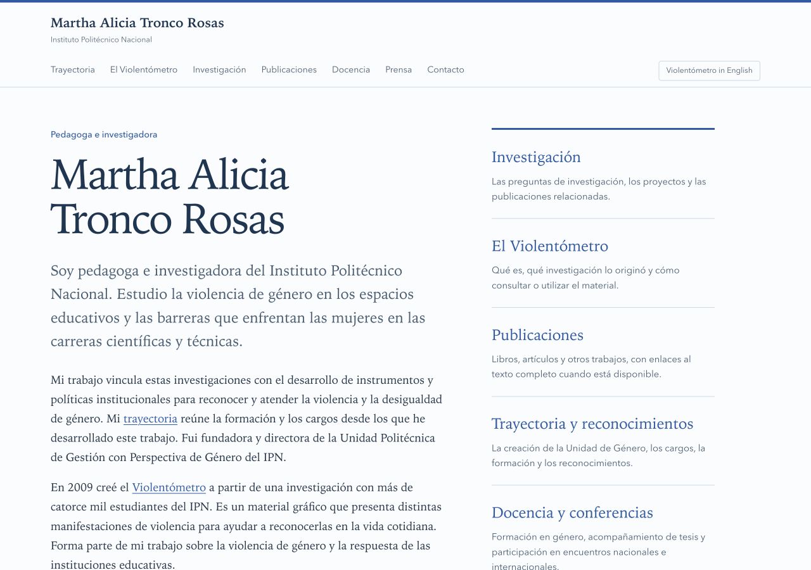This screenshot has width=811, height=570.
Task: Open the Trayectoria nav item
Action: (x=73, y=70)
